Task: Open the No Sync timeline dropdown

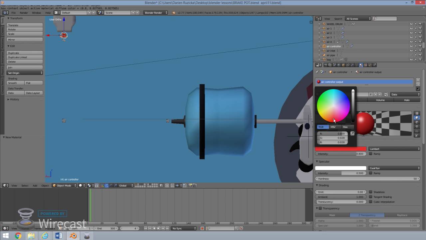Action: pos(184,228)
